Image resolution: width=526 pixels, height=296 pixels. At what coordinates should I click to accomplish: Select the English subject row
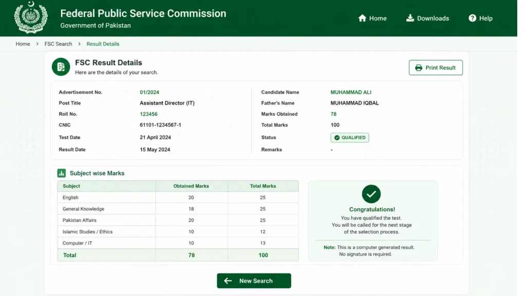tap(178, 197)
